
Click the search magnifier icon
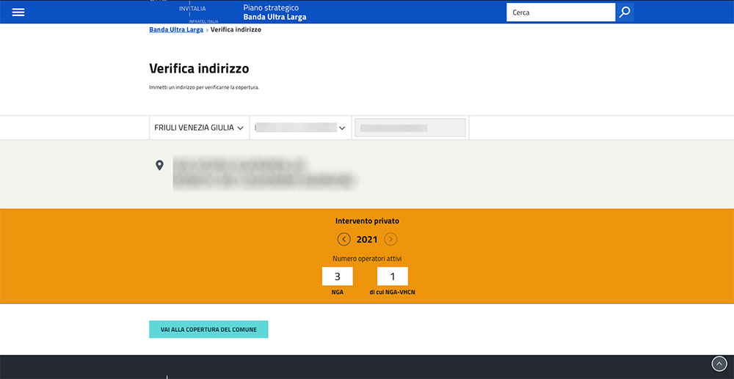(625, 12)
